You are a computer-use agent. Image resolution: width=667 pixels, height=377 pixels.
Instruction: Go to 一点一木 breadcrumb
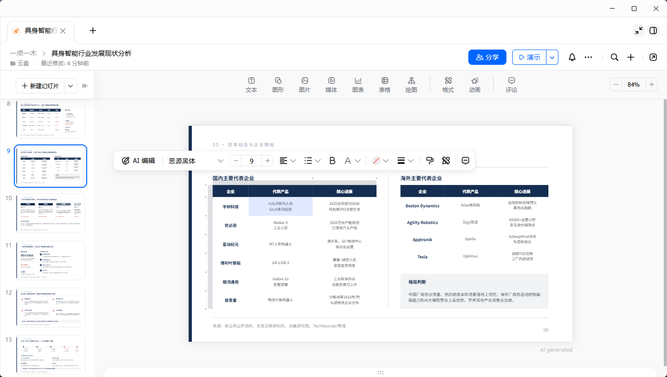pos(23,53)
